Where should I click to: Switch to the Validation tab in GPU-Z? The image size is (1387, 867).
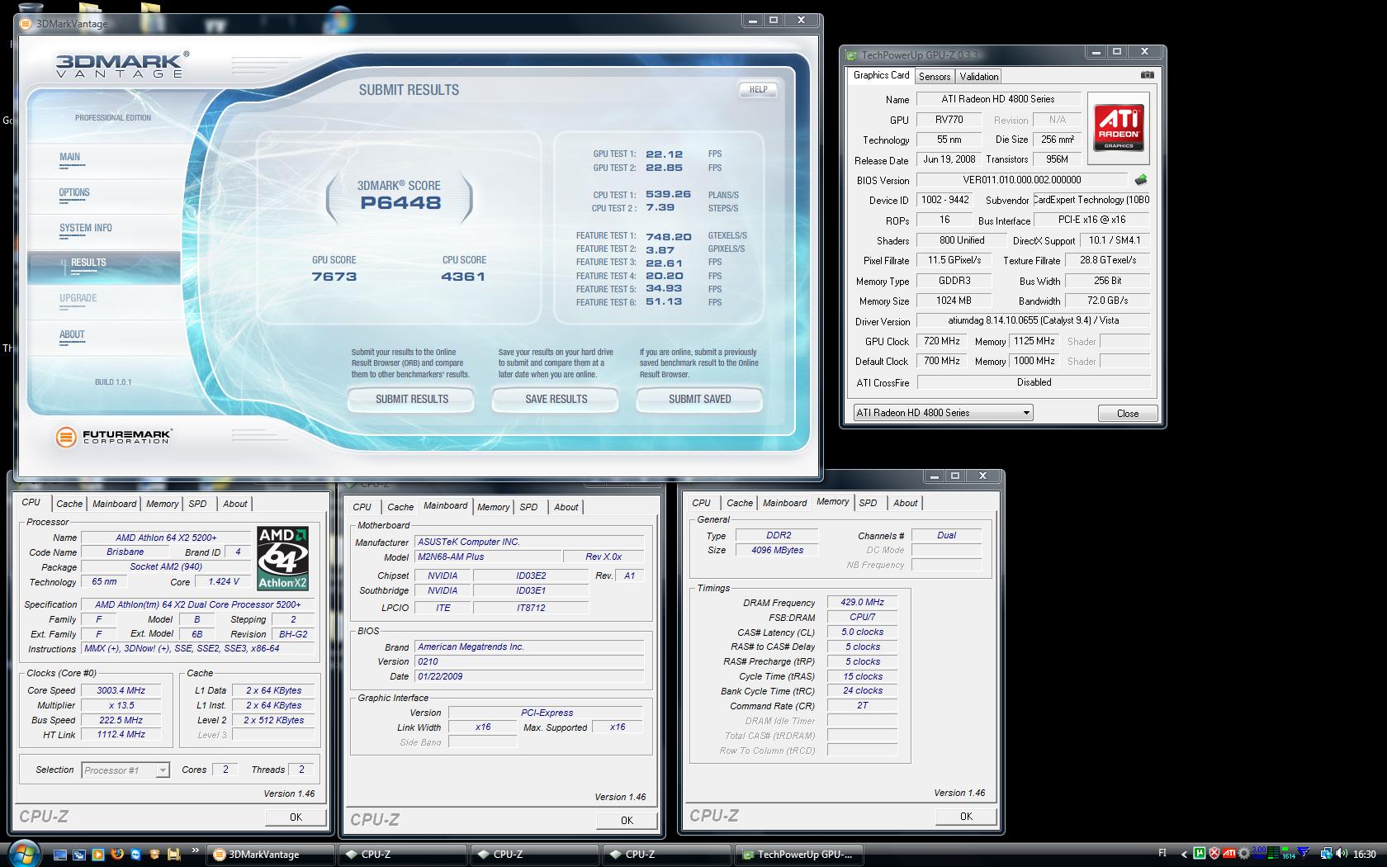979,76
